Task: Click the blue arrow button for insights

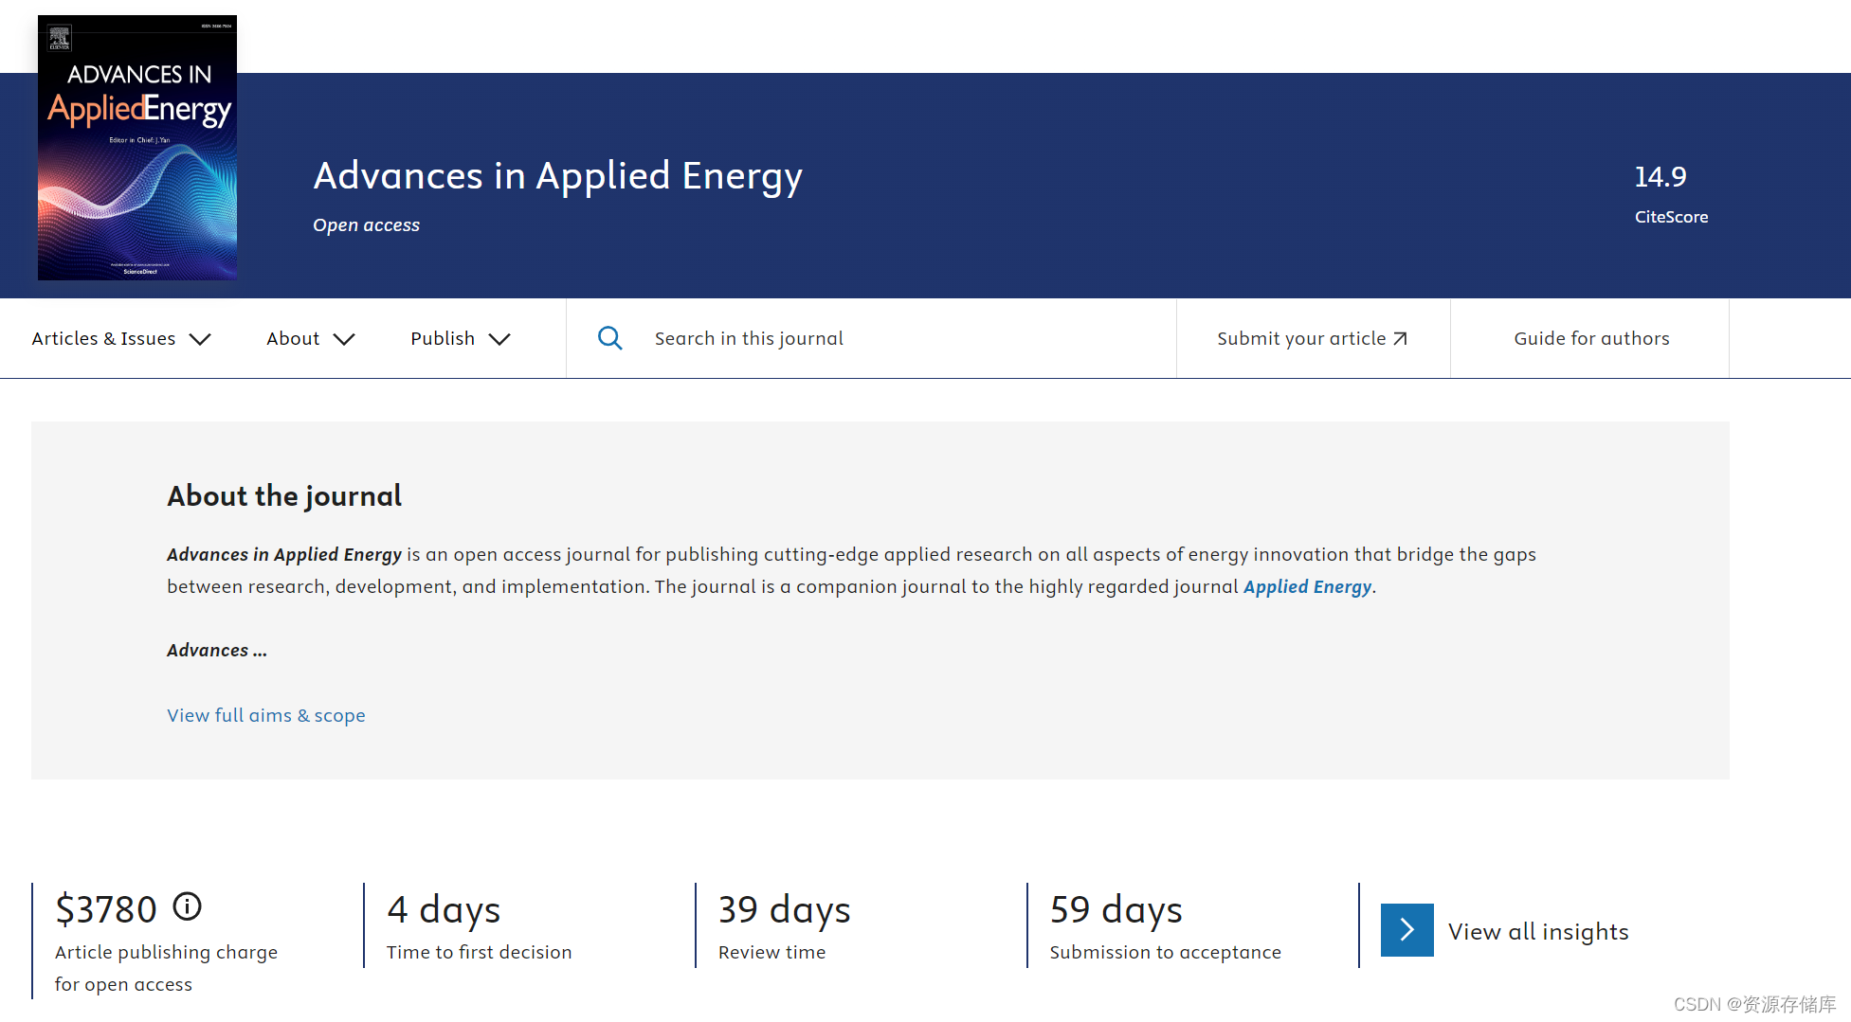Action: tap(1406, 930)
